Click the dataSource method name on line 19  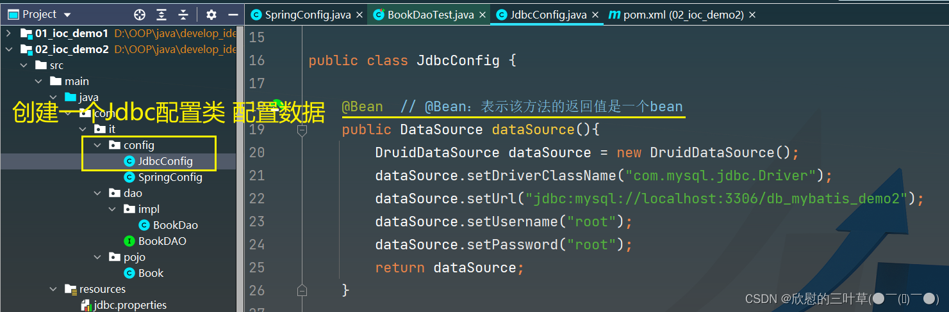tap(534, 130)
